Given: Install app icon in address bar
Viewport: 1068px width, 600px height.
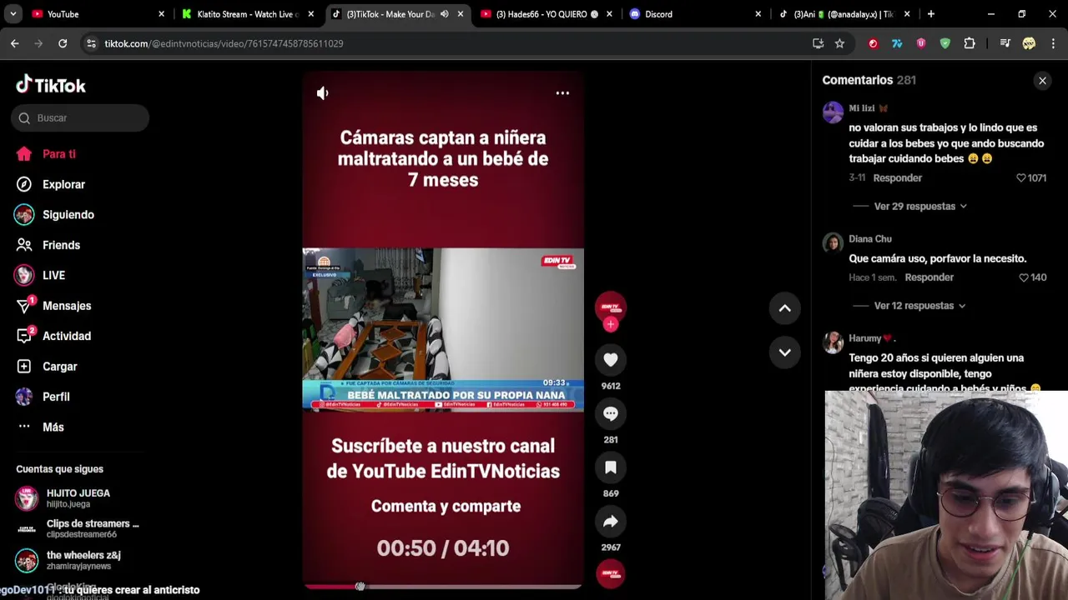Looking at the screenshot, I should 818,43.
